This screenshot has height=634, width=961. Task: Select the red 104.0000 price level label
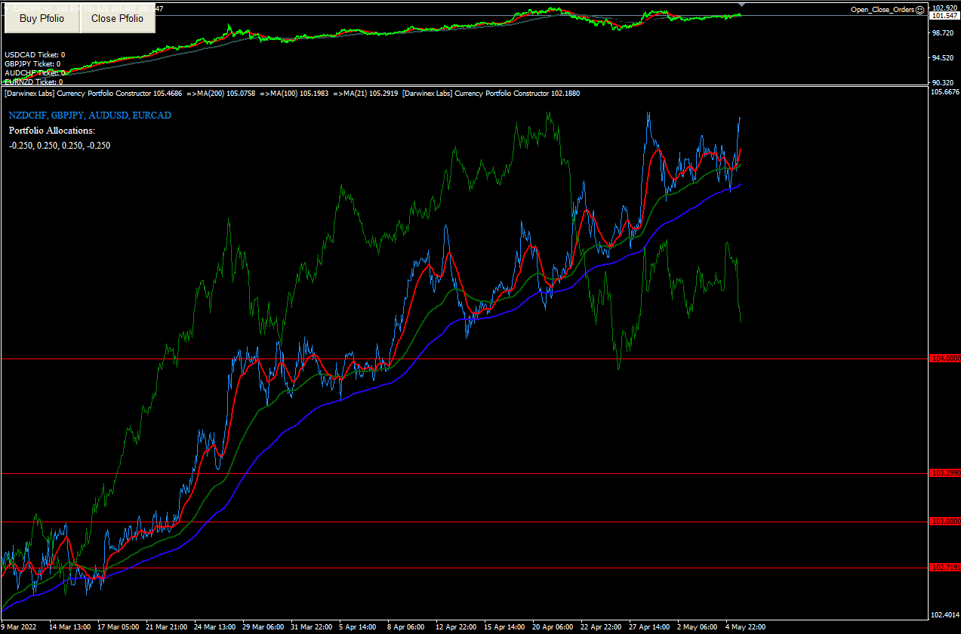tap(945, 359)
